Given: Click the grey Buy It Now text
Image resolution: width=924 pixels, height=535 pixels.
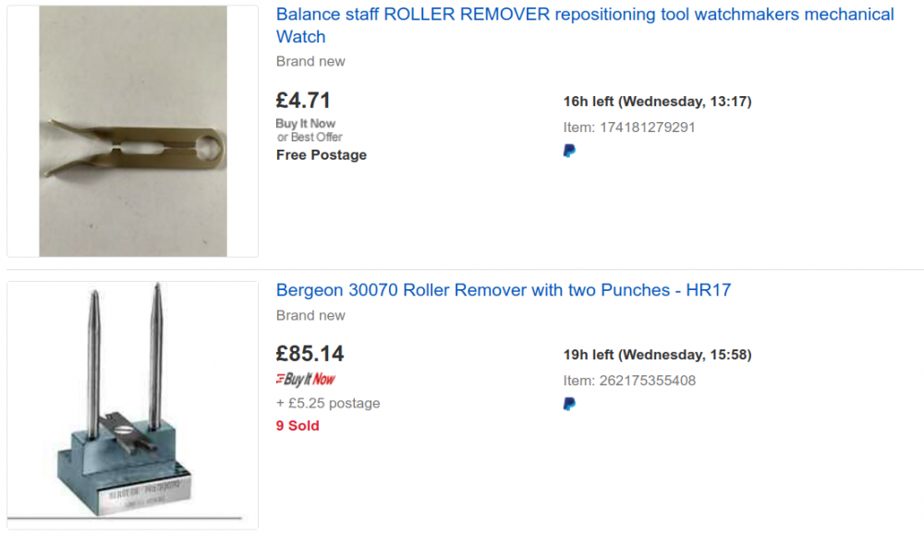Looking at the screenshot, I should coord(305,124).
